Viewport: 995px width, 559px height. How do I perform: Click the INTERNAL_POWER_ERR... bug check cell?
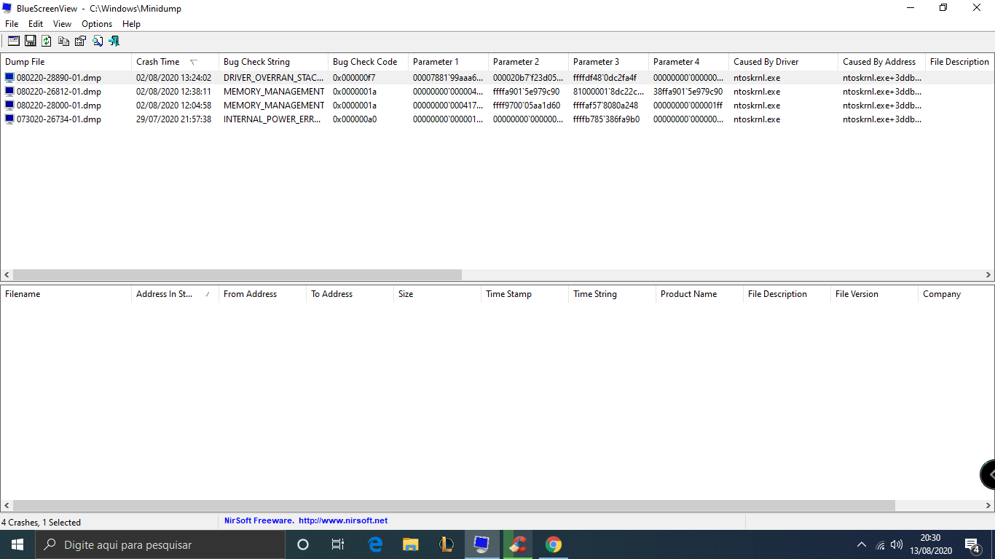pyautogui.click(x=272, y=119)
